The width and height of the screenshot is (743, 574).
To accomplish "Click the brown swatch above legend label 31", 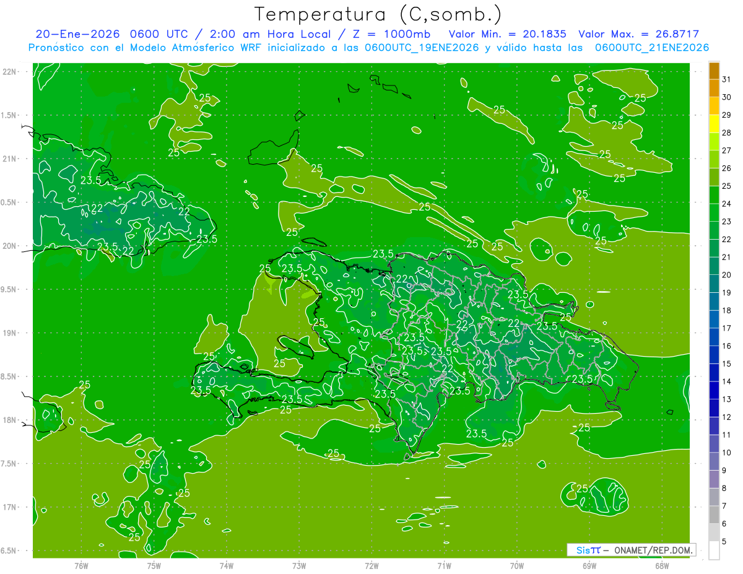I will tap(714, 71).
